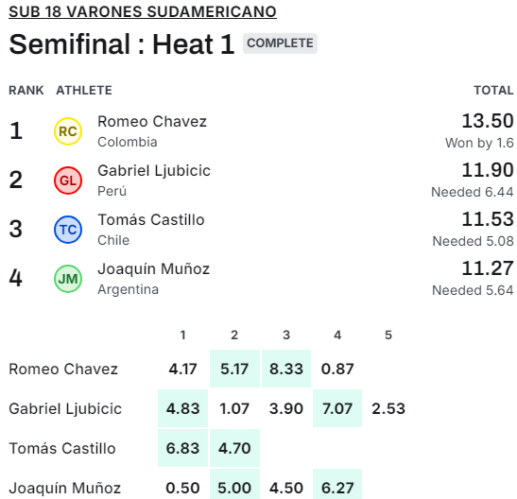Click the RANK column header

[x=26, y=90]
